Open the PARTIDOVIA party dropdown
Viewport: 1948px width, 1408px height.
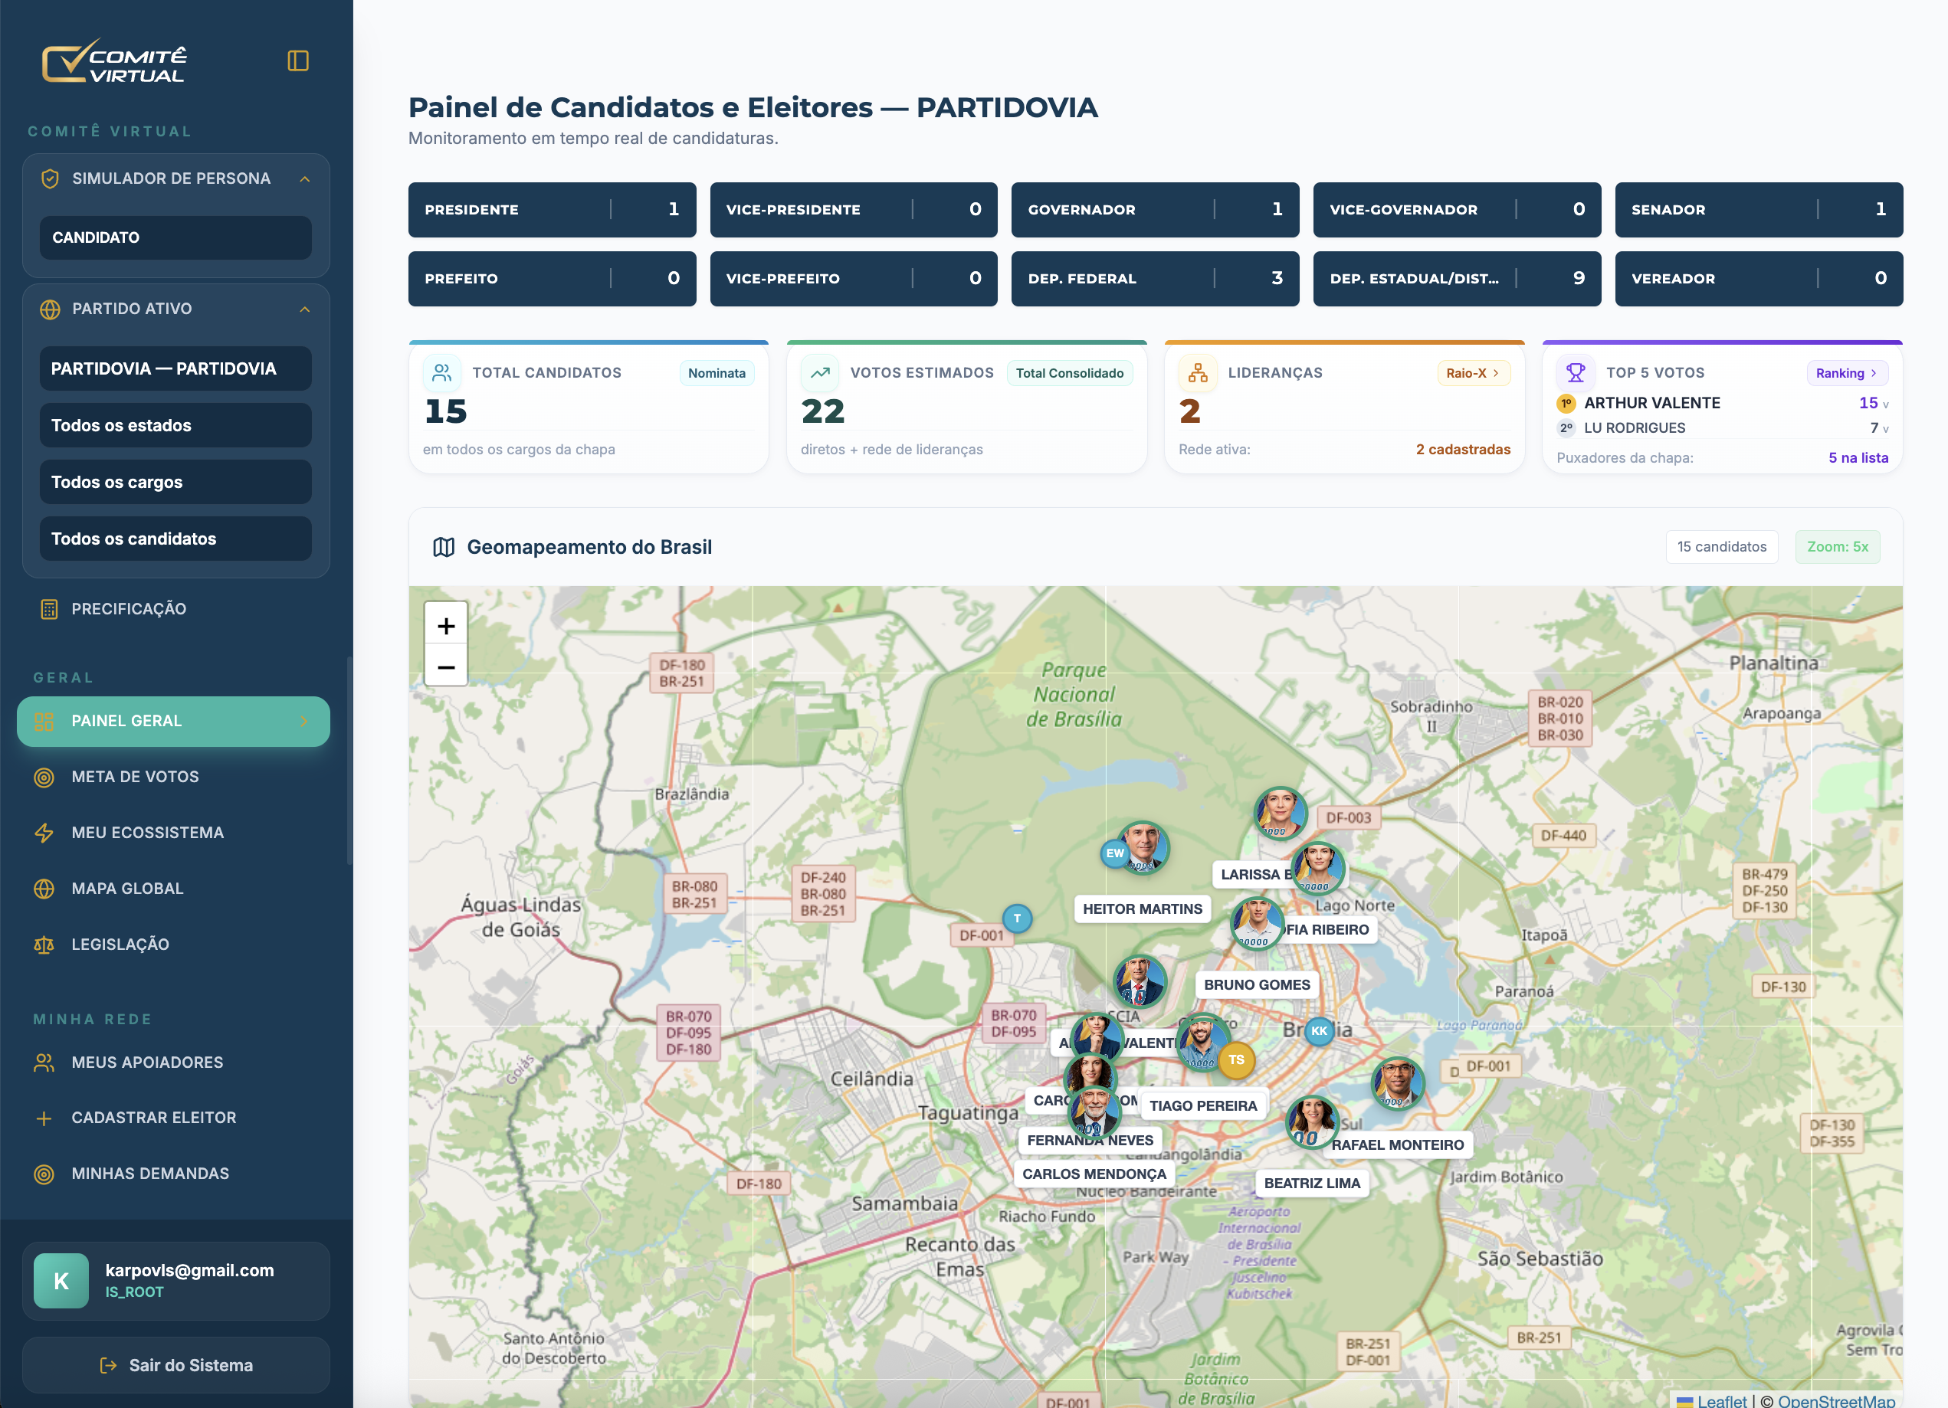pyautogui.click(x=175, y=369)
